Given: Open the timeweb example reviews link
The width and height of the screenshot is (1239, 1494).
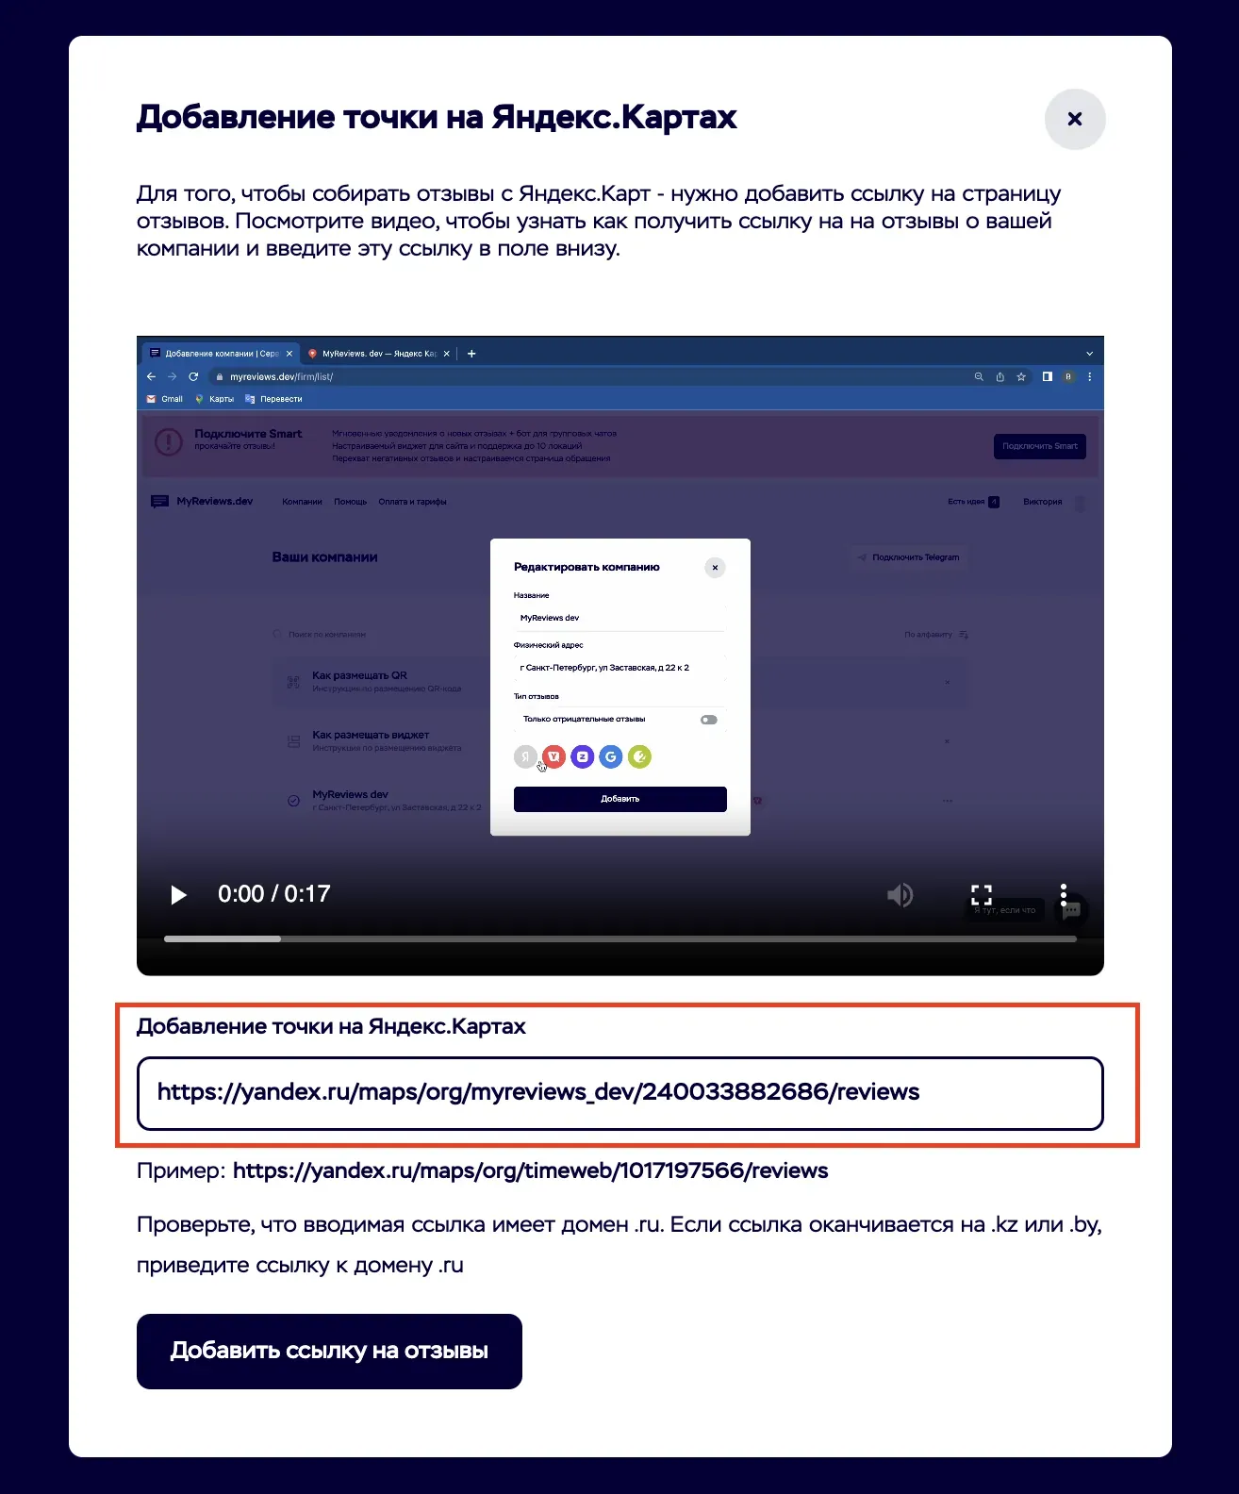Looking at the screenshot, I should 530,1170.
